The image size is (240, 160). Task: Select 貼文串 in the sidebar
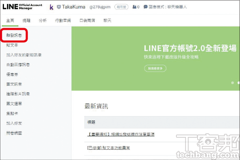click(x=12, y=45)
